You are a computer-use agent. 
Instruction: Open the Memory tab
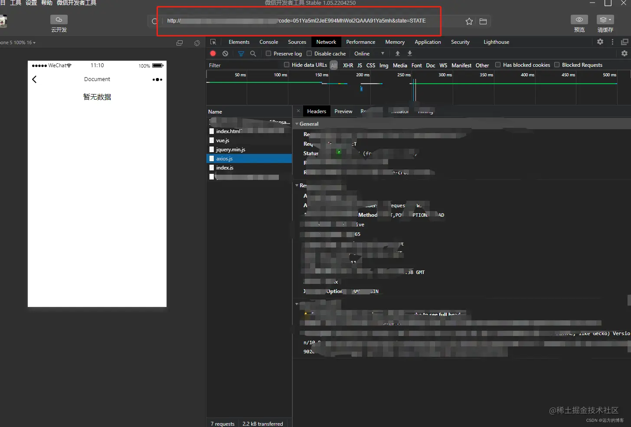click(x=395, y=42)
